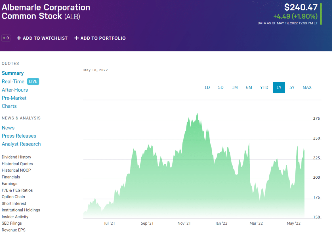Click the 175 y-axis value
This screenshot has height=236, width=332.
coord(317,197)
